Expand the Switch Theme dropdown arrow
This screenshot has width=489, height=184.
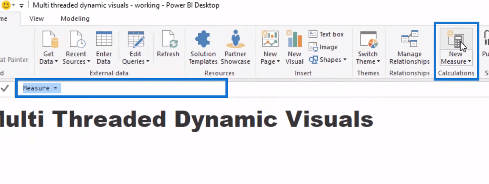click(x=378, y=62)
